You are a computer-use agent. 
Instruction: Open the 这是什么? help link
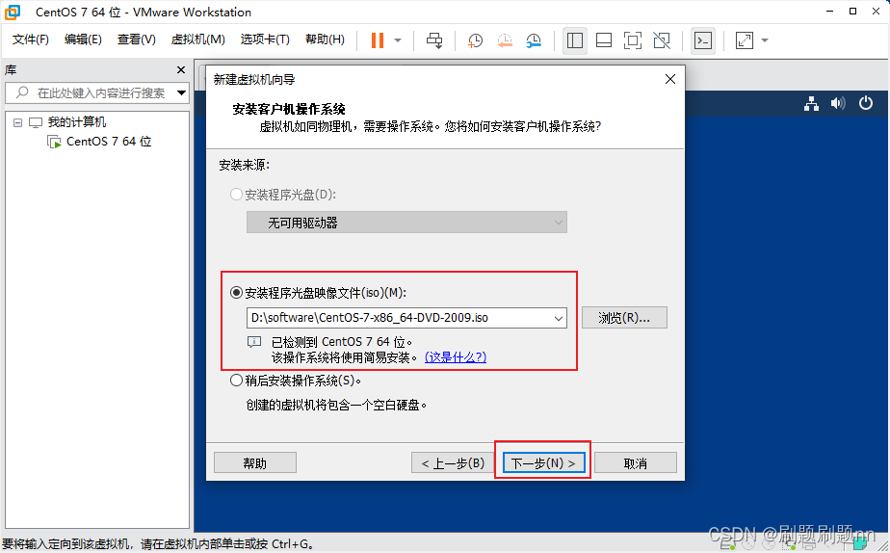click(456, 357)
